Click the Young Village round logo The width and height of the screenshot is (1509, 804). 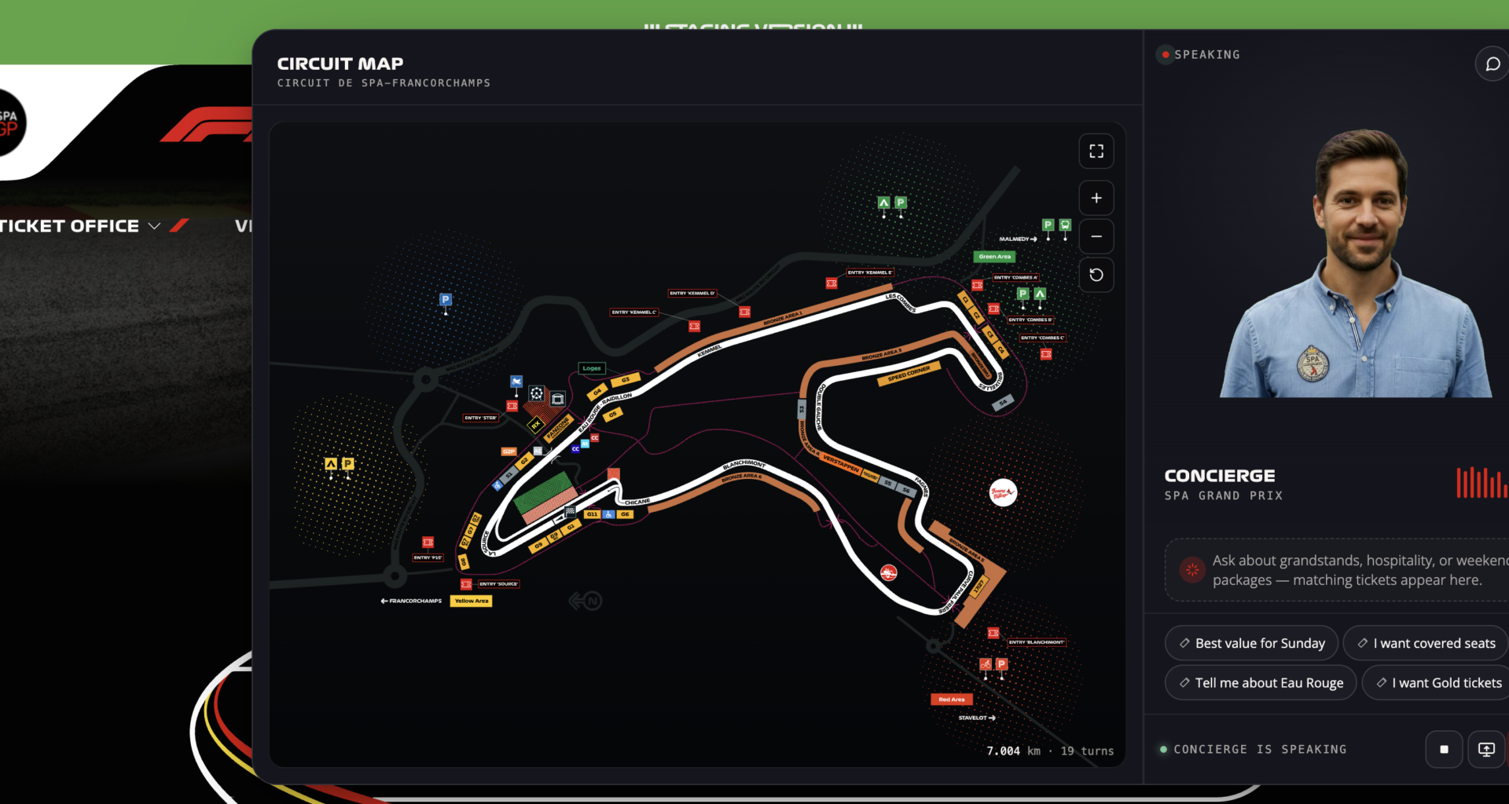click(x=1003, y=493)
